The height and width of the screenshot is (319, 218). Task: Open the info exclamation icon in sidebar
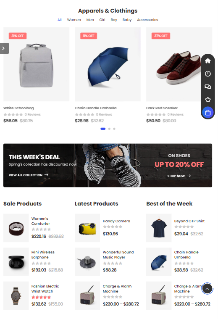[207, 74]
